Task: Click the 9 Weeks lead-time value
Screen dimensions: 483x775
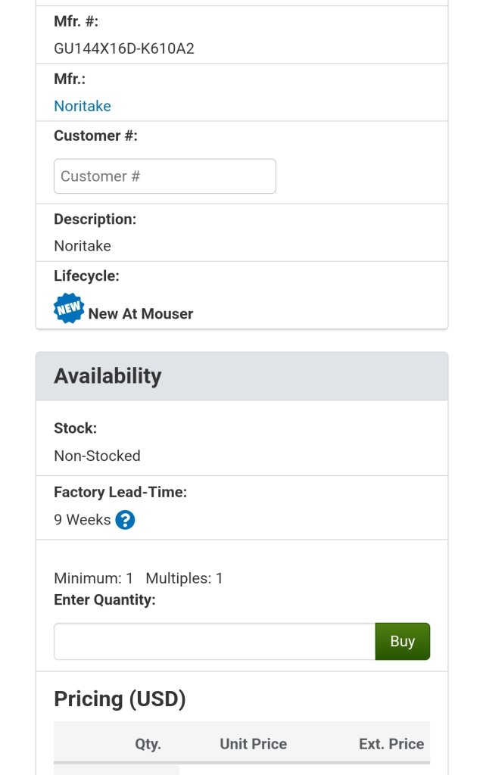Action: (82, 520)
